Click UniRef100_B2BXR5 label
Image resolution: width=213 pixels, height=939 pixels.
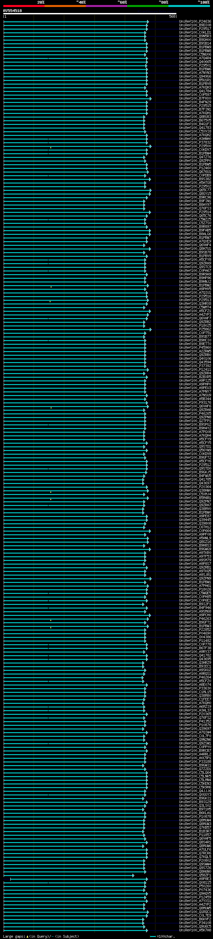[x=195, y=377]
